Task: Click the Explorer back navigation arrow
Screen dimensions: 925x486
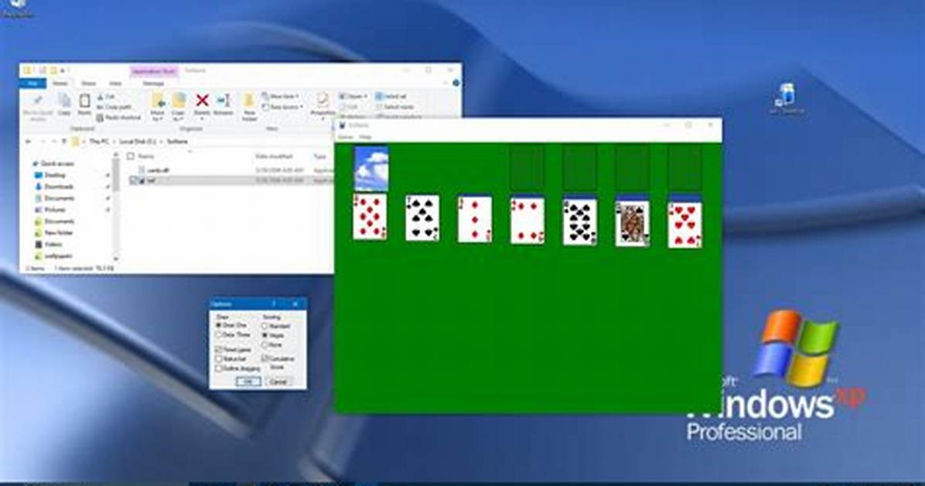Action: [29, 142]
